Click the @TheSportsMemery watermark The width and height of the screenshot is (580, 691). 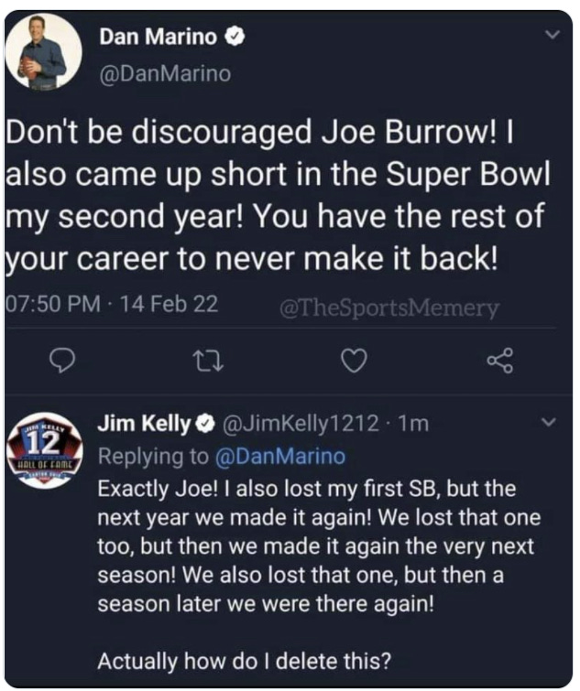point(388,308)
